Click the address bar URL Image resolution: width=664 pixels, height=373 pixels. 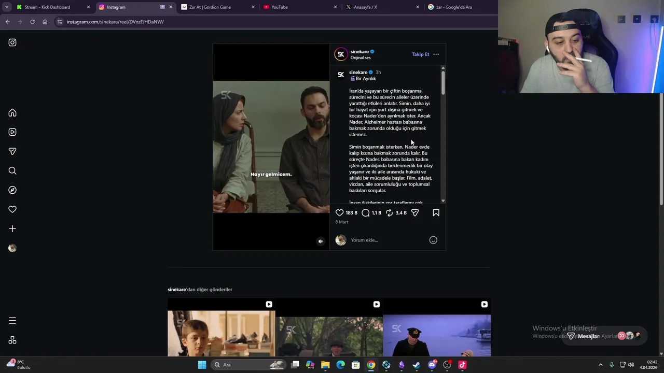(x=115, y=22)
